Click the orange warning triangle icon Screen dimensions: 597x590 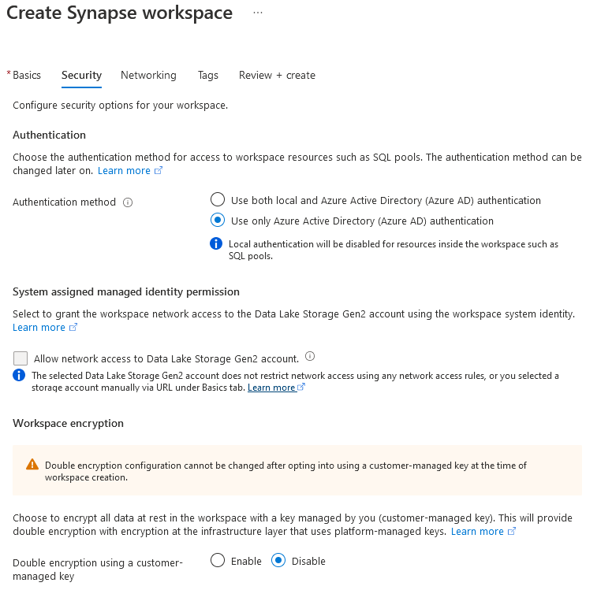pyautogui.click(x=32, y=465)
